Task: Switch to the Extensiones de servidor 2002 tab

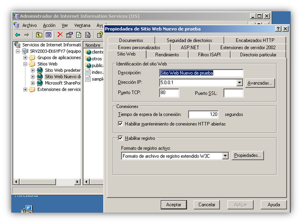Action: pyautogui.click(x=248, y=47)
